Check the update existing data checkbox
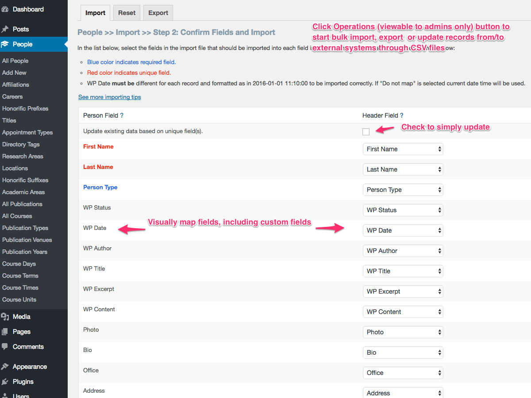Screen dimensions: 531x398 click(366, 131)
